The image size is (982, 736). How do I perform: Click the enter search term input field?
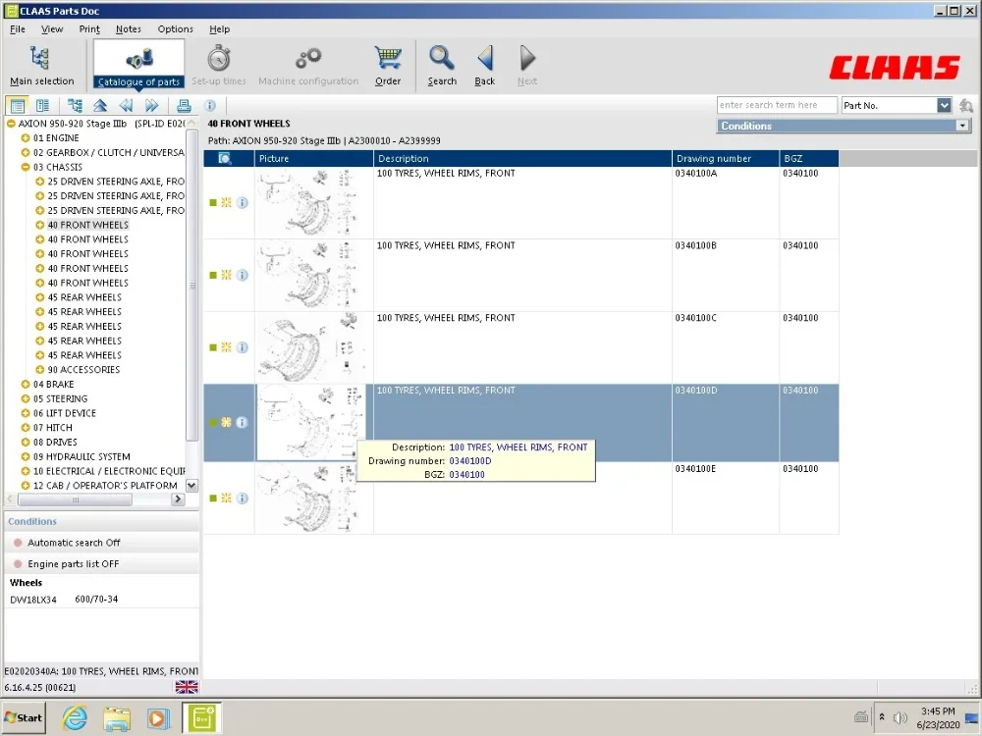pyautogui.click(x=777, y=105)
